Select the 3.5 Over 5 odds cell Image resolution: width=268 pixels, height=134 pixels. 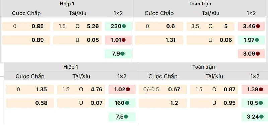click(x=211, y=26)
